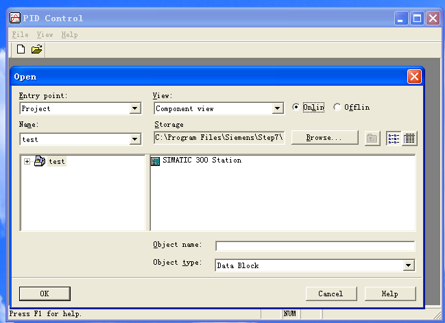Expand the test project tree node
Viewport: 445px width, 323px height.
tap(27, 162)
